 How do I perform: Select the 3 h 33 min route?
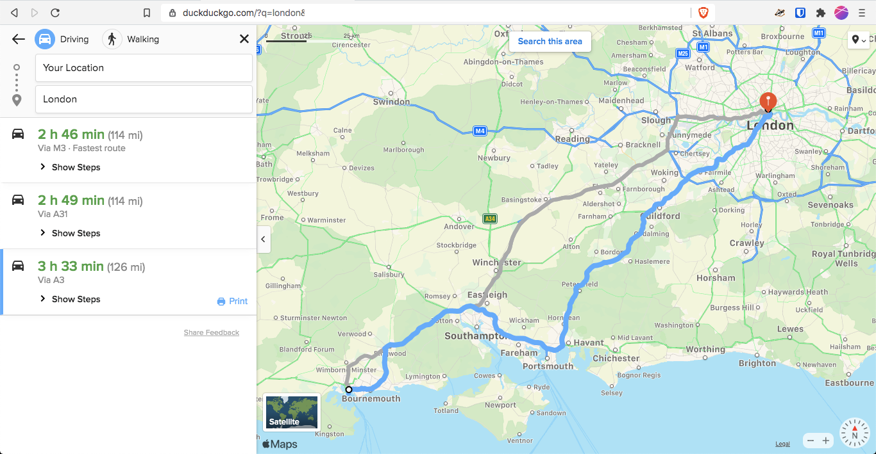coord(128,282)
